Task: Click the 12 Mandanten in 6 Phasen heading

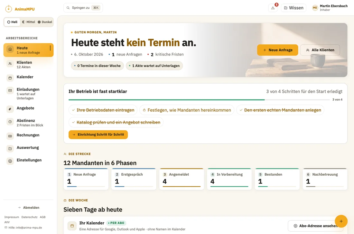Action: (100, 163)
